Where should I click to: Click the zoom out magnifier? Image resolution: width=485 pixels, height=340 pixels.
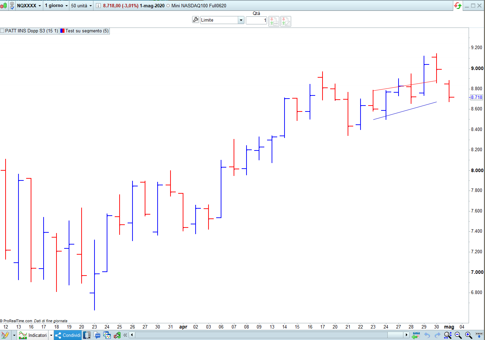pyautogui.click(x=458, y=335)
